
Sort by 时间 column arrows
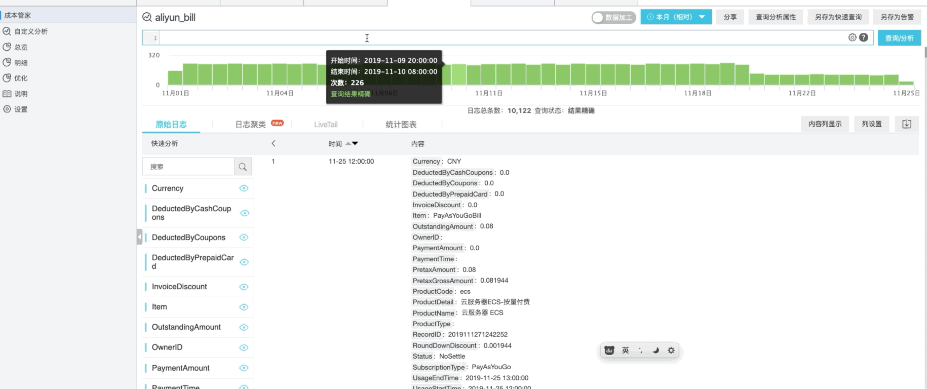point(351,144)
